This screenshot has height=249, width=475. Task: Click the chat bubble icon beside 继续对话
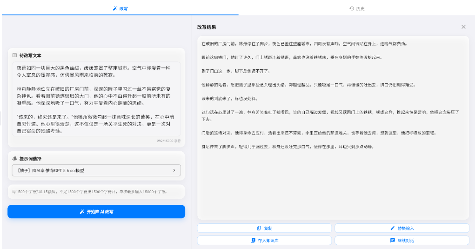click(393, 241)
